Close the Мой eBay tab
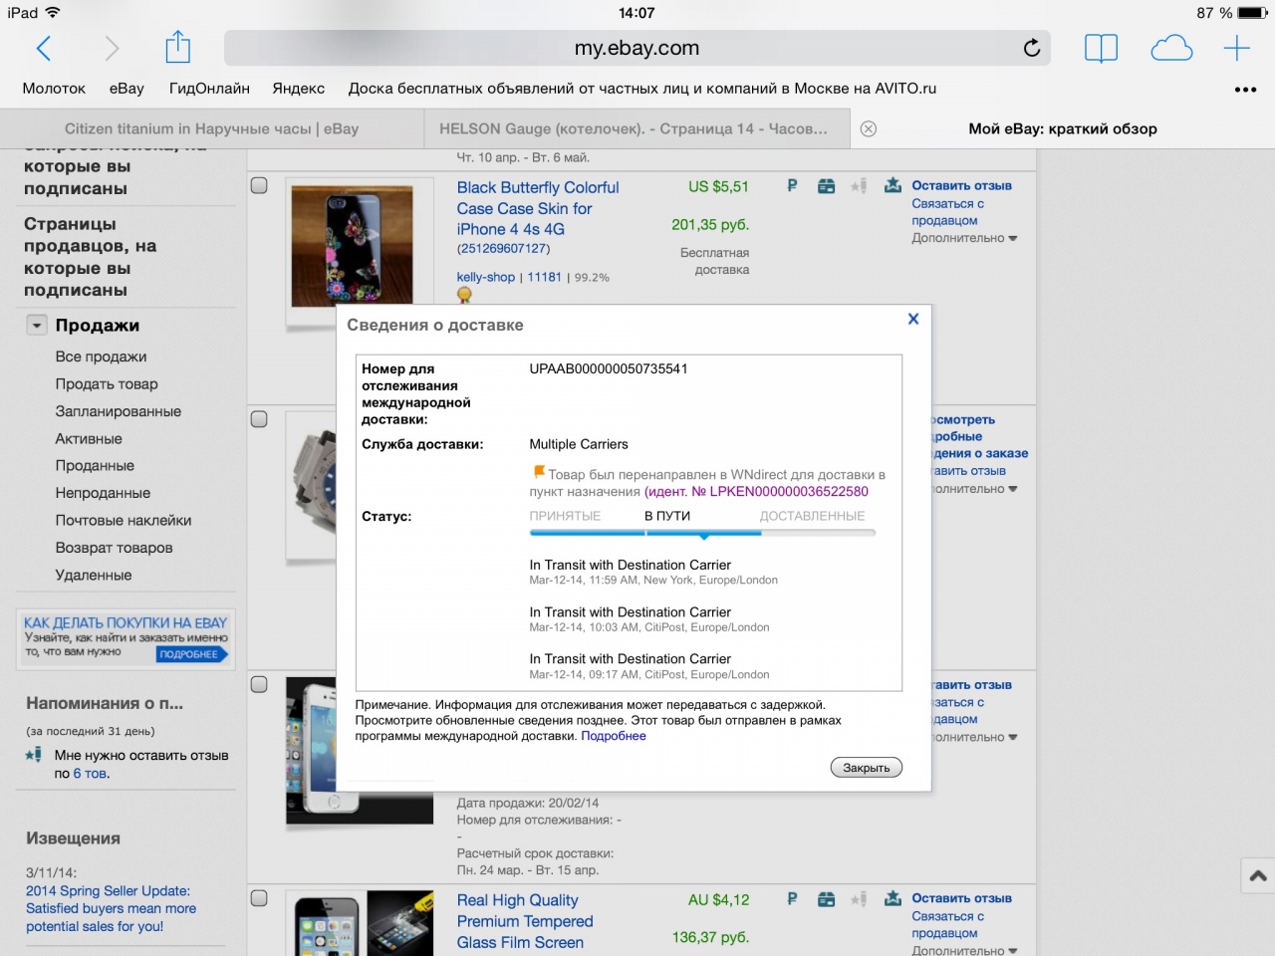The width and height of the screenshot is (1275, 956). 869,128
